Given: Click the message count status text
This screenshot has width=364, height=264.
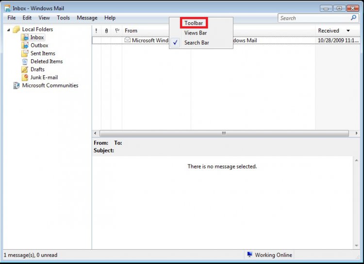Looking at the screenshot, I should pyautogui.click(x=31, y=255).
